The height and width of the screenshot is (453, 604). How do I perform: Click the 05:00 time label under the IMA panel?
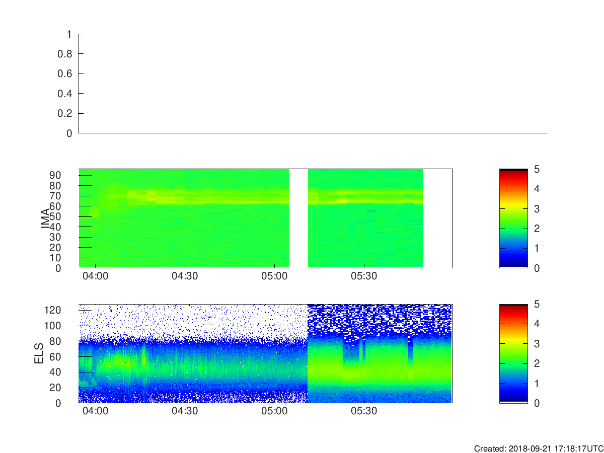[274, 276]
